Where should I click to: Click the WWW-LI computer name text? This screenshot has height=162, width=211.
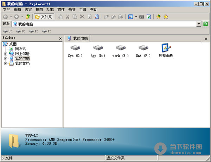[32, 136]
